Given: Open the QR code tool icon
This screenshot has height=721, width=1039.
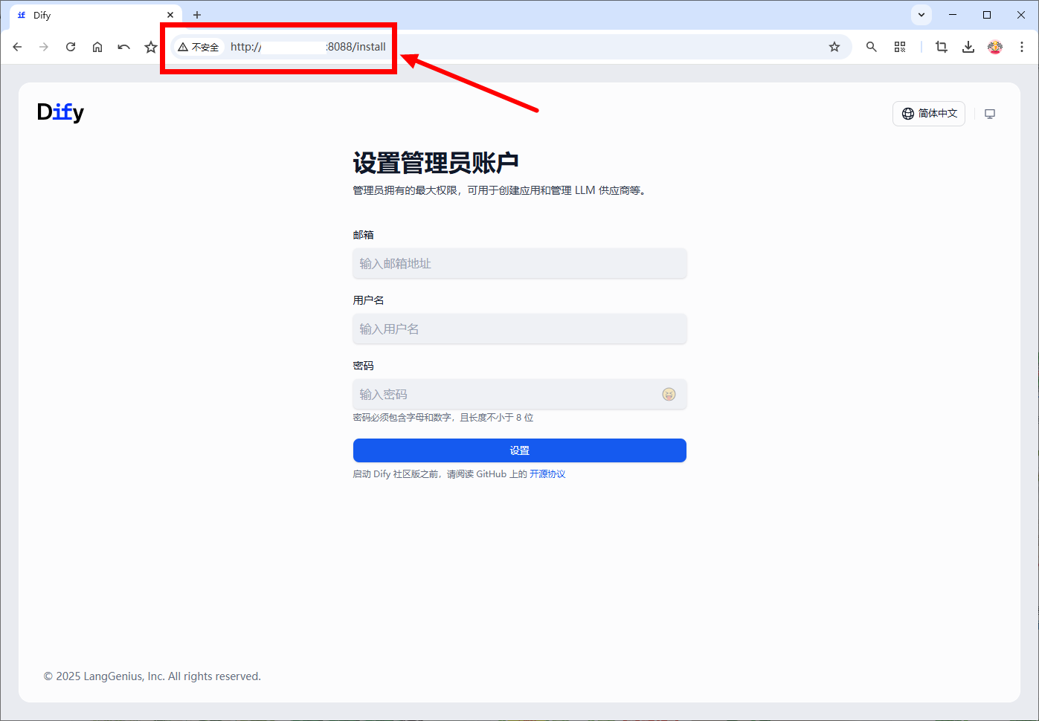Looking at the screenshot, I should click(900, 47).
